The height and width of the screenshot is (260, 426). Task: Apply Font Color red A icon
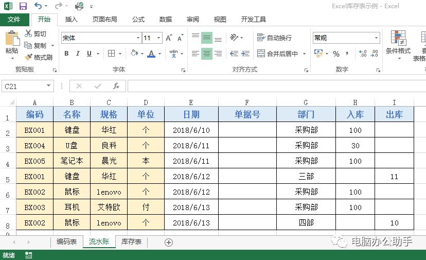pyautogui.click(x=151, y=54)
